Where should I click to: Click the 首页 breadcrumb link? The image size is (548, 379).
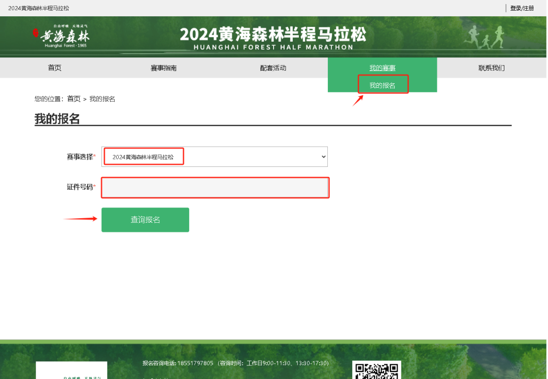click(x=74, y=99)
